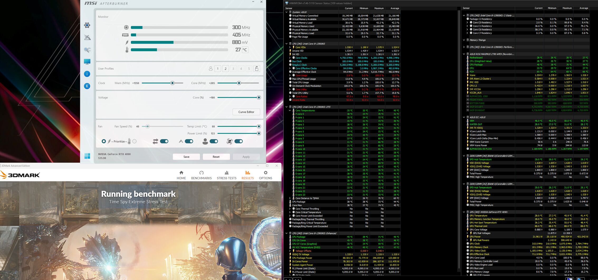Click the Voltage Core (%) slider handle
This screenshot has width=598, height=280.
pyautogui.click(x=259, y=98)
